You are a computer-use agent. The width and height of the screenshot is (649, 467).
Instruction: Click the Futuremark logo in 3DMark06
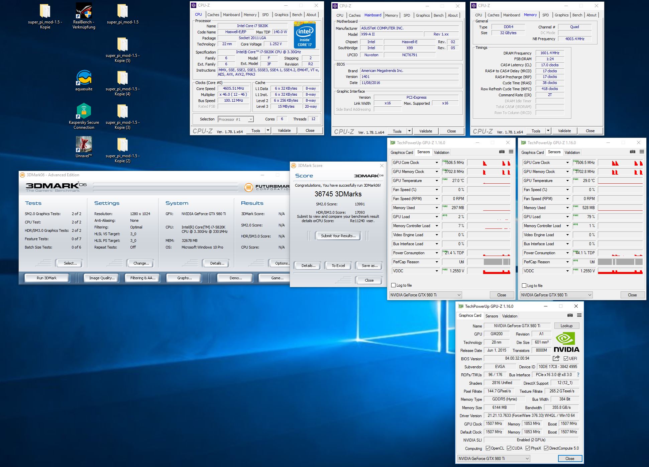click(x=266, y=188)
